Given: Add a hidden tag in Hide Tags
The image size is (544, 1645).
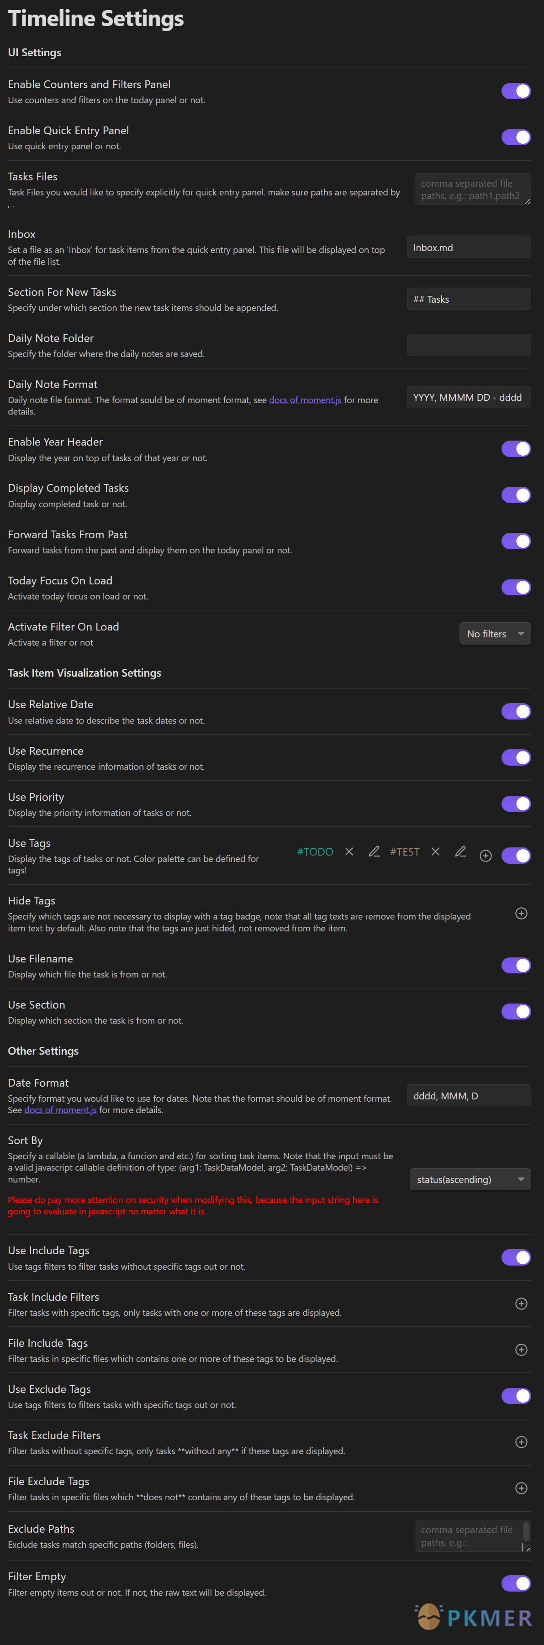Looking at the screenshot, I should (x=521, y=913).
